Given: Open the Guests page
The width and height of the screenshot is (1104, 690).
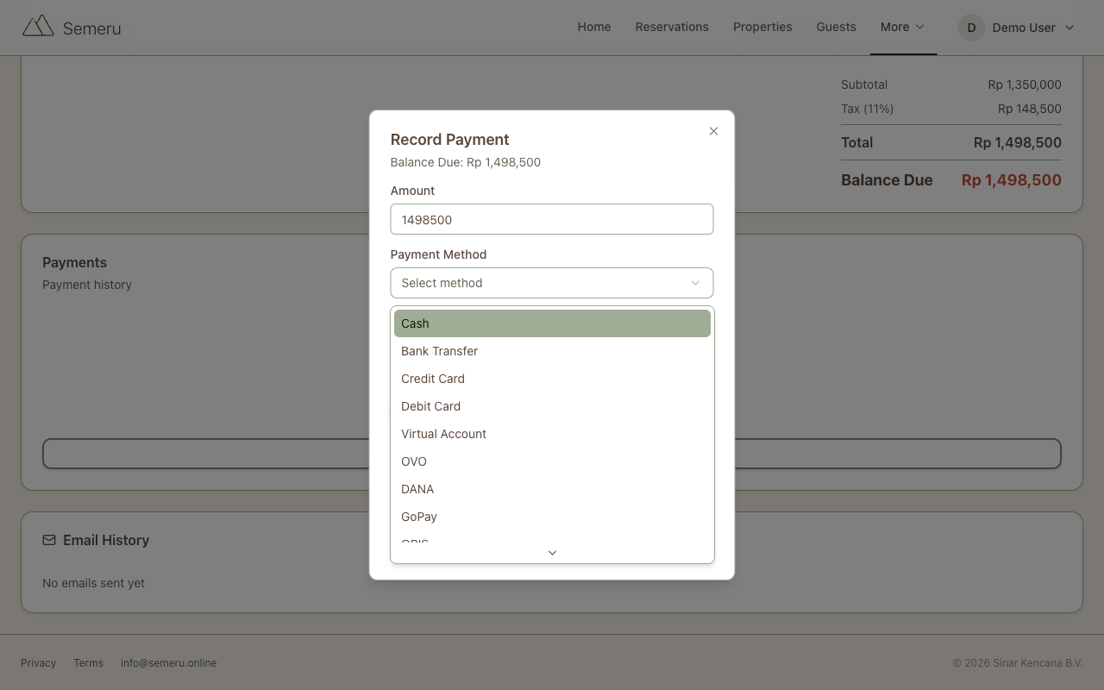Looking at the screenshot, I should pyautogui.click(x=837, y=27).
